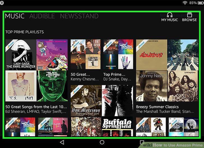
Task: Open My Music headphones icon
Action: pos(170,15)
